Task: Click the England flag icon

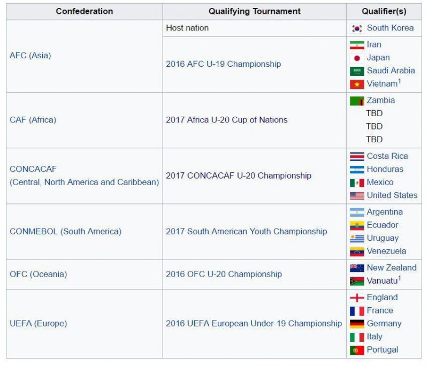Action: point(357,298)
